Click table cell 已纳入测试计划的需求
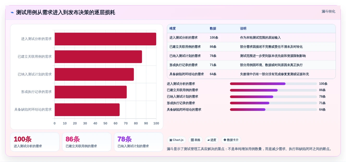Screen dimensions: 346x162 tap(185, 56)
